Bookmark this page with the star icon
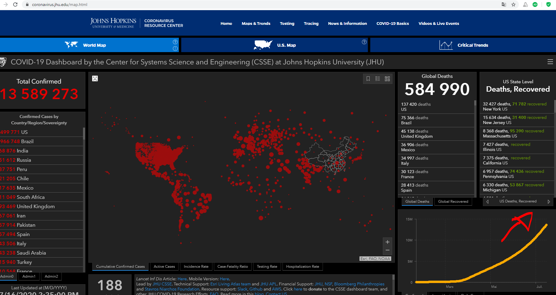This screenshot has height=295, width=556. [513, 4]
